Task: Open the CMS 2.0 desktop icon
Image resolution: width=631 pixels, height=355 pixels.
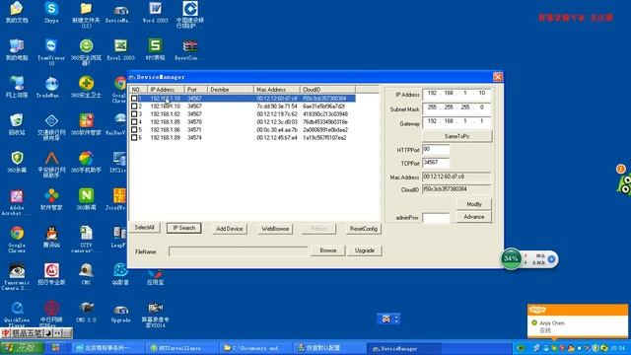Action: 86,312
